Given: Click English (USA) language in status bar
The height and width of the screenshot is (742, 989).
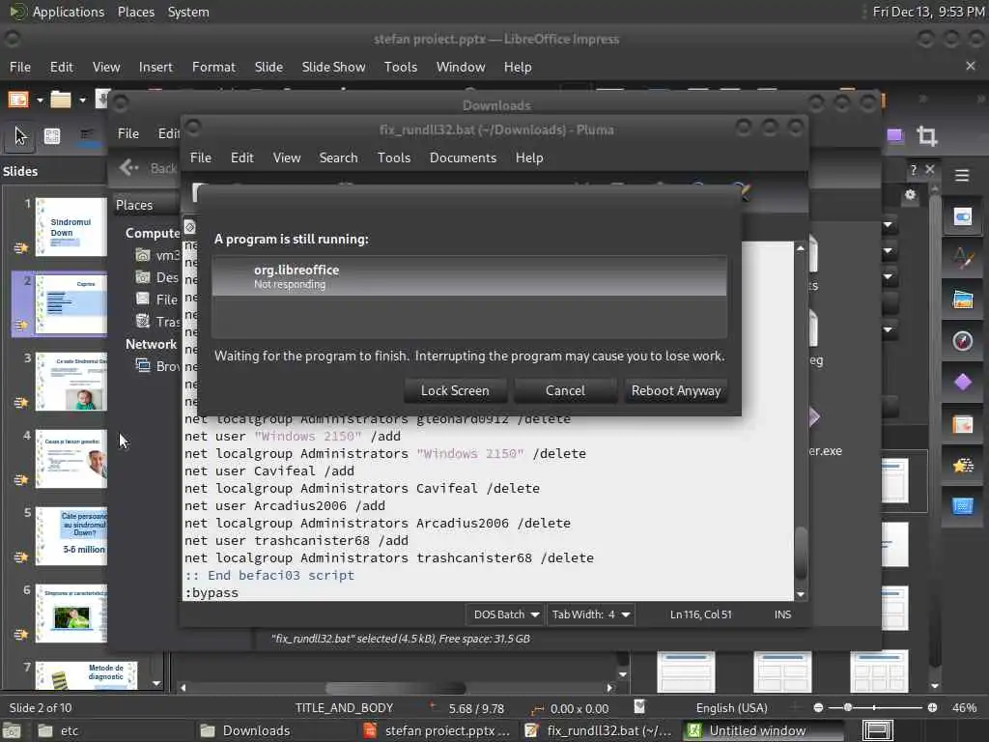Looking at the screenshot, I should click(732, 708).
